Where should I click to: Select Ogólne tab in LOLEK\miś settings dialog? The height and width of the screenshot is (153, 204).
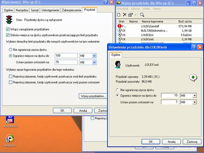116,55
